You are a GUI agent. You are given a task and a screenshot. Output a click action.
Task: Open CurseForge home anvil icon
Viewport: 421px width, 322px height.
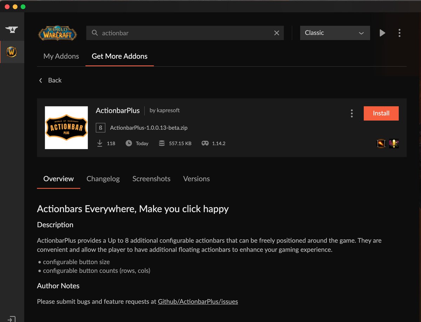[x=12, y=29]
